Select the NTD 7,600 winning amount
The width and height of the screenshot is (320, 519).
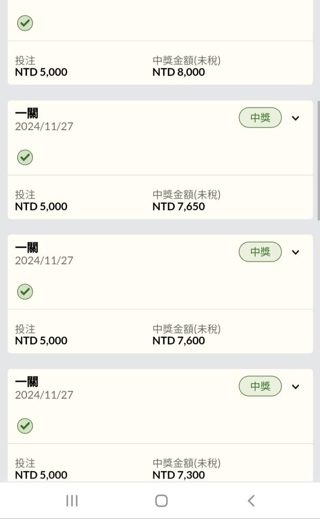pos(178,341)
